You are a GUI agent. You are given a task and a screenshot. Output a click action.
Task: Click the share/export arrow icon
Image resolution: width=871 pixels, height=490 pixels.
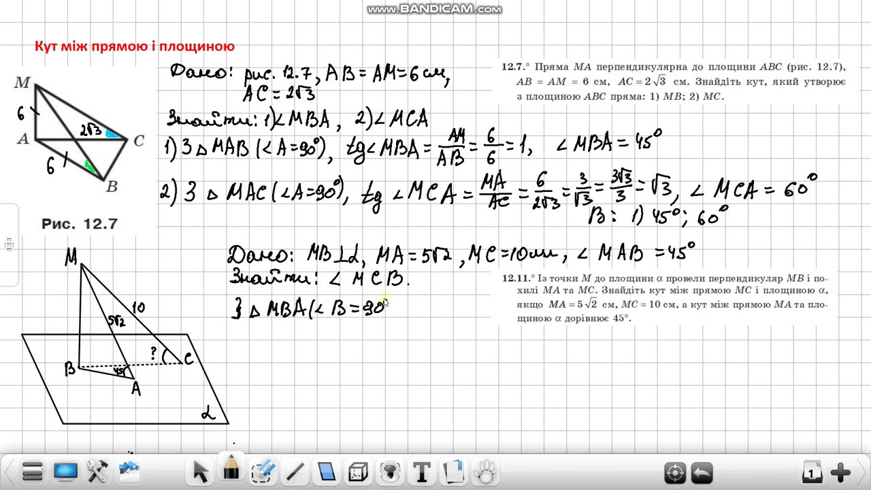point(129,470)
